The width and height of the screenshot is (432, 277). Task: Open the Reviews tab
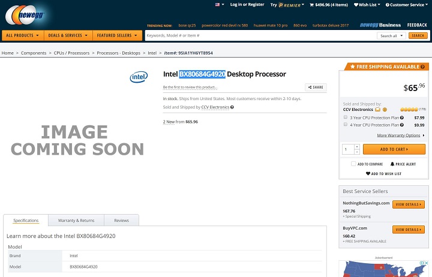tap(121, 221)
